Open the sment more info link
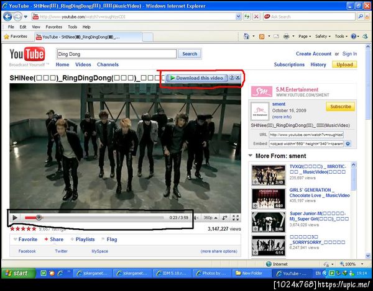The height and width of the screenshot is (291, 373). (282, 117)
